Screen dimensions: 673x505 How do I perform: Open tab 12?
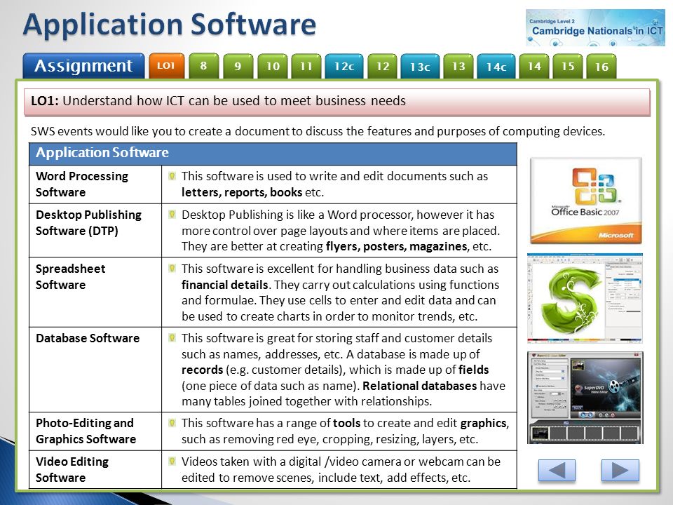(x=383, y=66)
